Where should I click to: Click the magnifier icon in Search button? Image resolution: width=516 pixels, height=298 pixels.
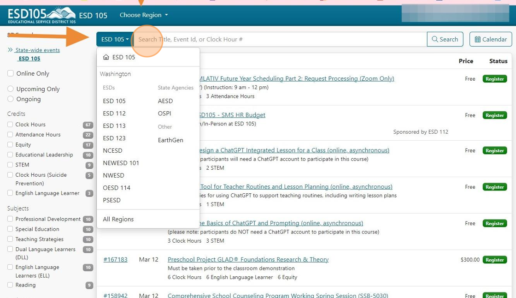click(x=435, y=39)
